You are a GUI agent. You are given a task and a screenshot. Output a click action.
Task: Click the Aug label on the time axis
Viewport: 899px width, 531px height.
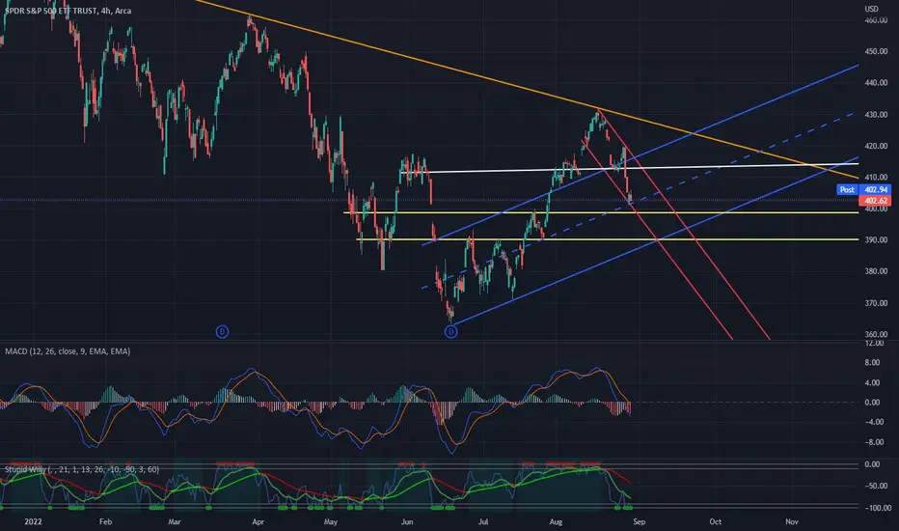[556, 521]
